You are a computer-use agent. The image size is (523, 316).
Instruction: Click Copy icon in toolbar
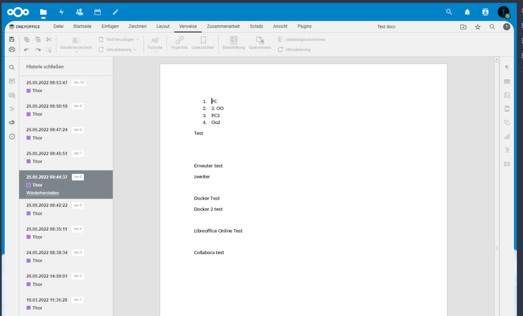tap(27, 39)
